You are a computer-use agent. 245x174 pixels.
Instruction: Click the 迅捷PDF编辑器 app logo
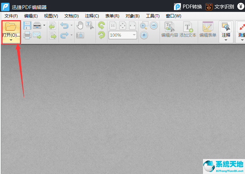pyautogui.click(x=5, y=7)
